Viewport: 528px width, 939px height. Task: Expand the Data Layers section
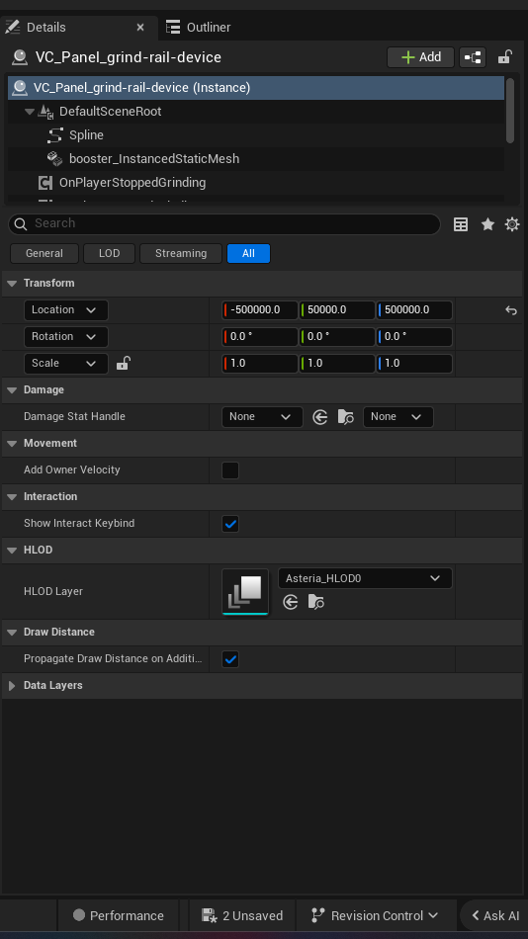(x=12, y=686)
